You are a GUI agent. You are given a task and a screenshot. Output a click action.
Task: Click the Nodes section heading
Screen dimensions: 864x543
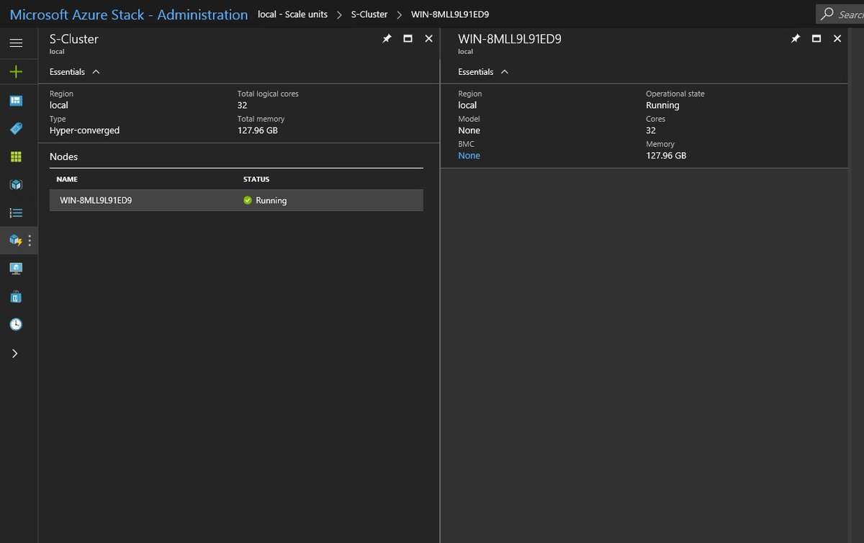(63, 156)
